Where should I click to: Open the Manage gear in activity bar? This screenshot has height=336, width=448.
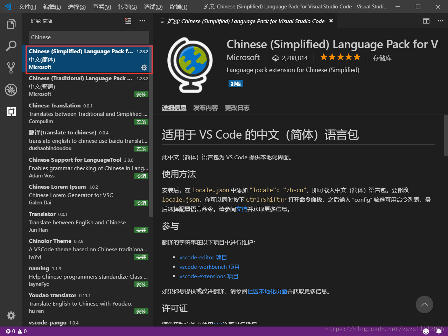pyautogui.click(x=11, y=315)
